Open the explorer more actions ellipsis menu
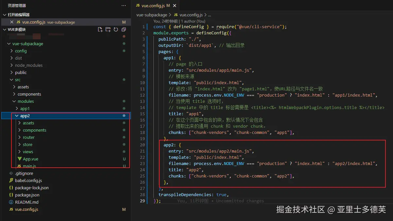This screenshot has height=221, width=393. 124,6
